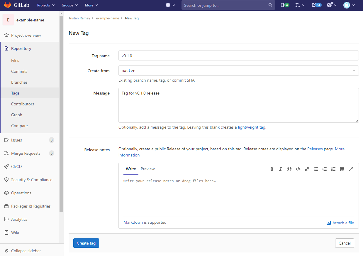Switch to the Preview tab
The image size is (363, 256).
147,169
